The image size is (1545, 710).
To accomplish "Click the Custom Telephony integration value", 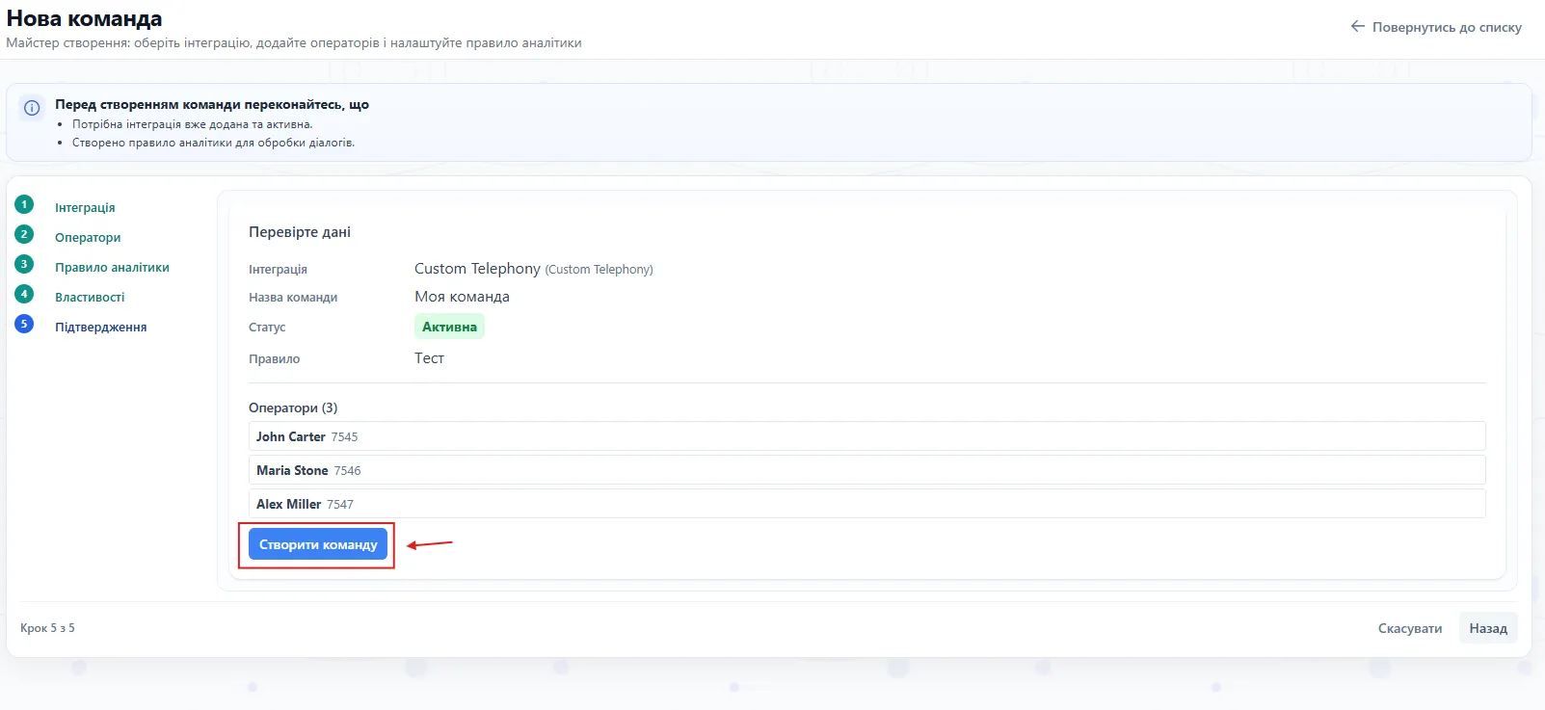I will [x=533, y=269].
